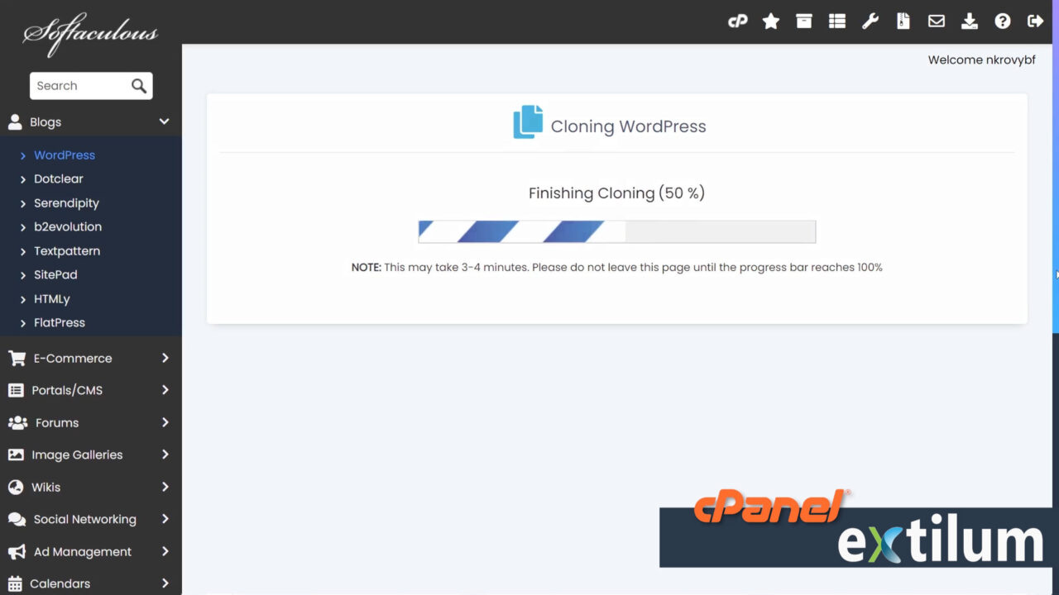Open the All Installations list icon
The image size is (1059, 595).
point(836,21)
